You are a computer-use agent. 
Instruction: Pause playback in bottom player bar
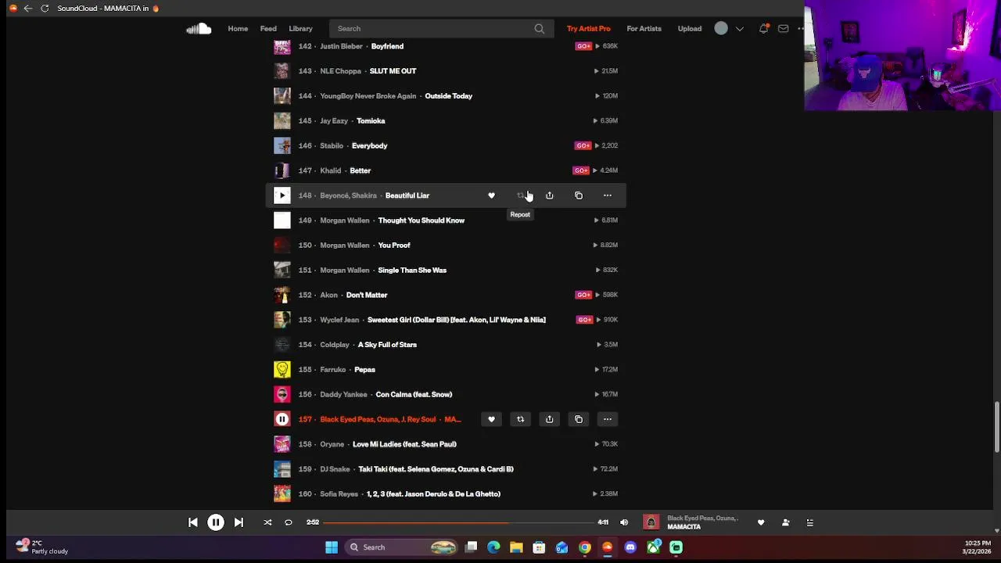[x=216, y=522]
